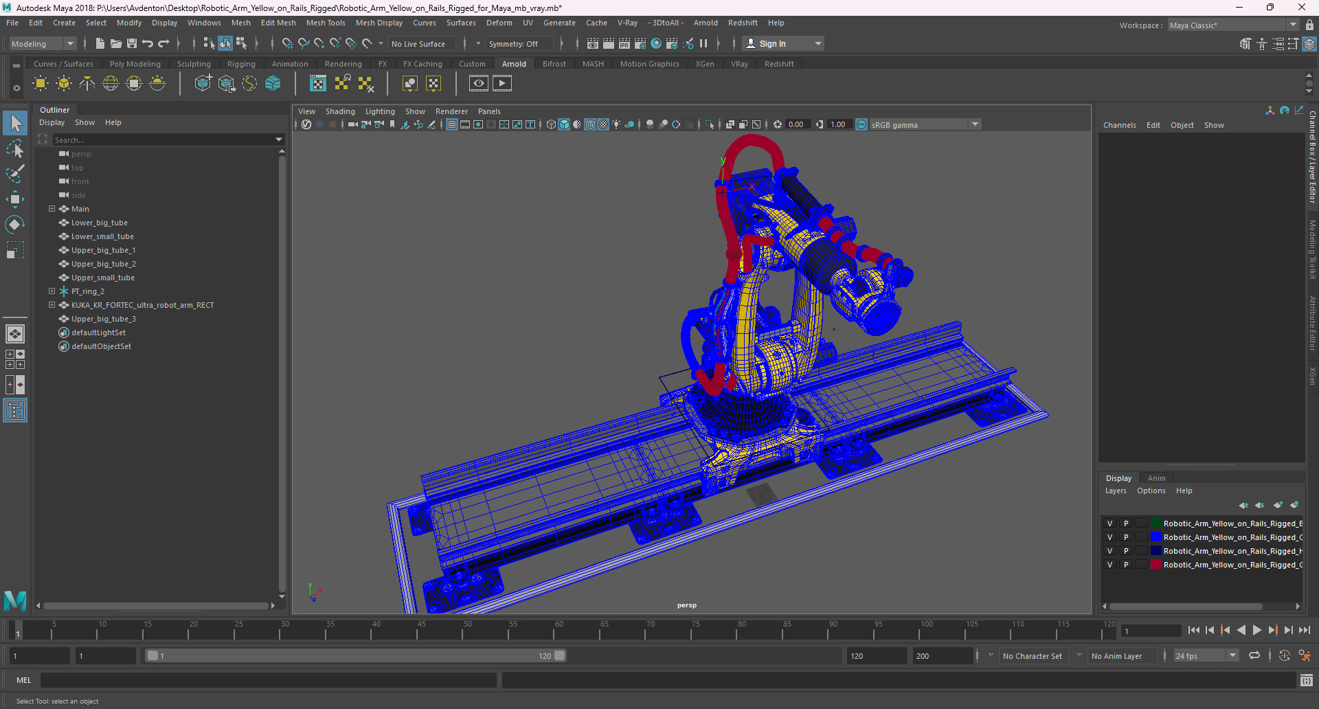The image size is (1319, 709).
Task: Go to start of playback range
Action: click(1194, 630)
